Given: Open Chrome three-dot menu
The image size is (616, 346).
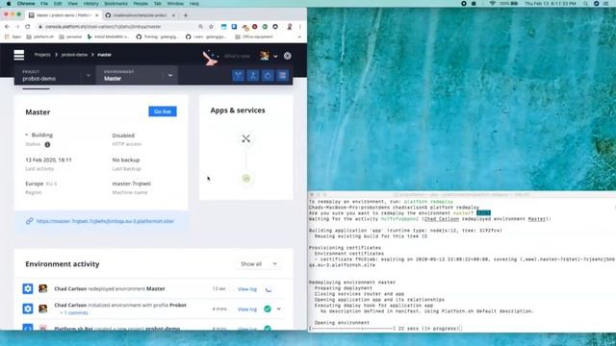Looking at the screenshot, I should [300, 27].
